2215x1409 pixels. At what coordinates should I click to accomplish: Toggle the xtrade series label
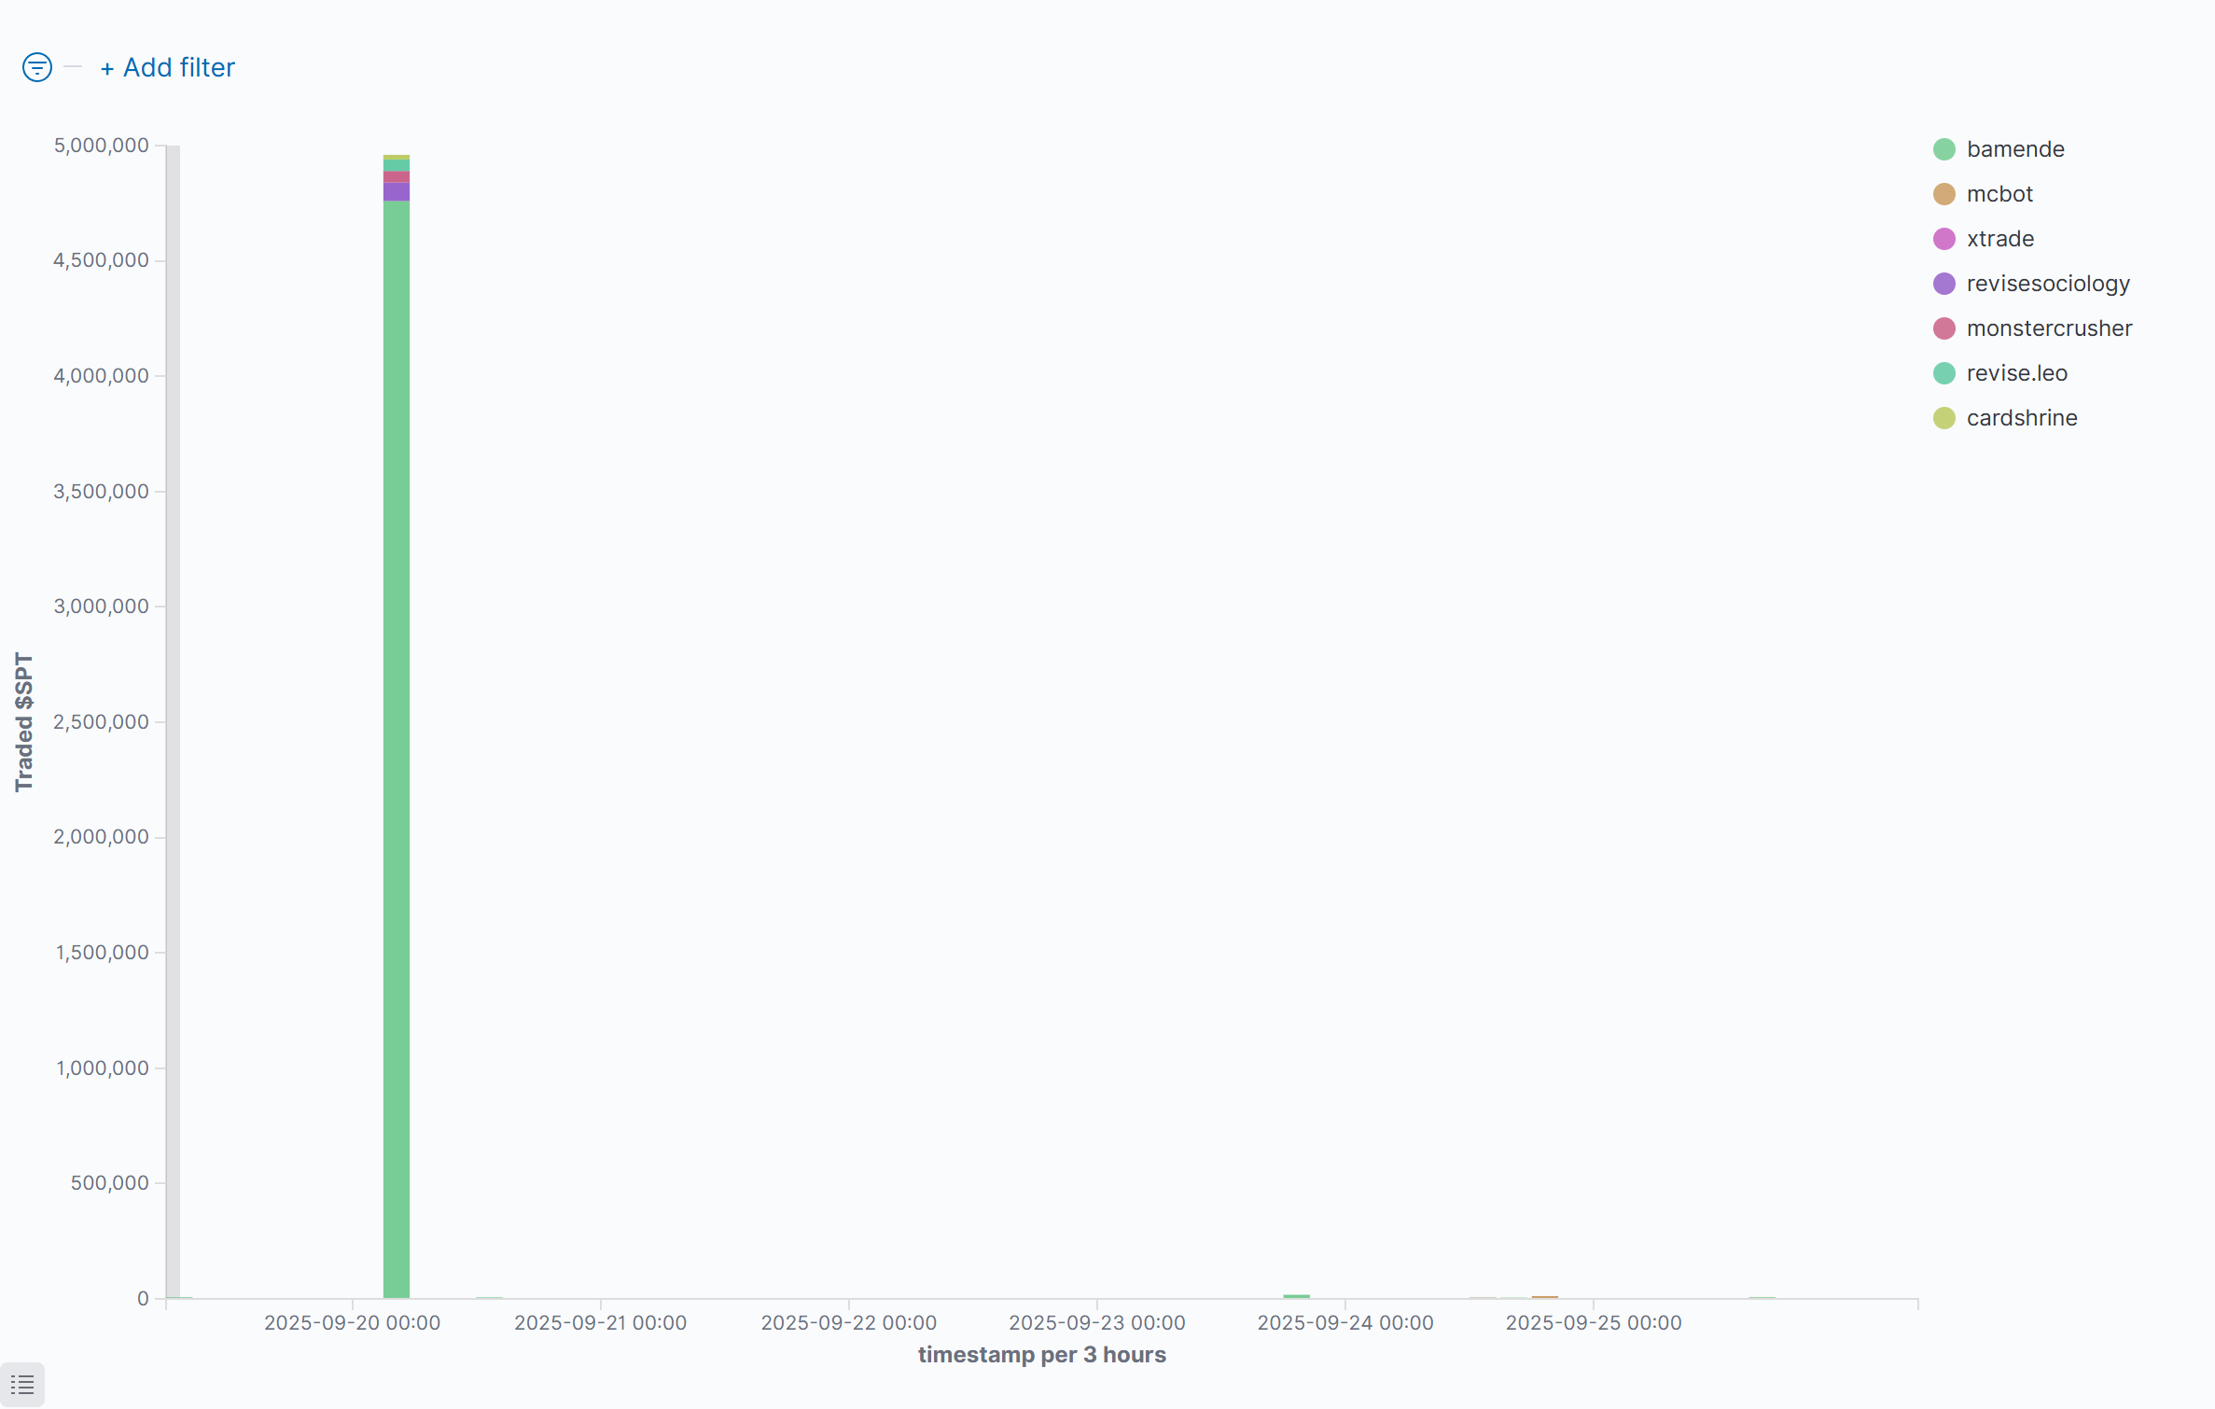point(2000,239)
